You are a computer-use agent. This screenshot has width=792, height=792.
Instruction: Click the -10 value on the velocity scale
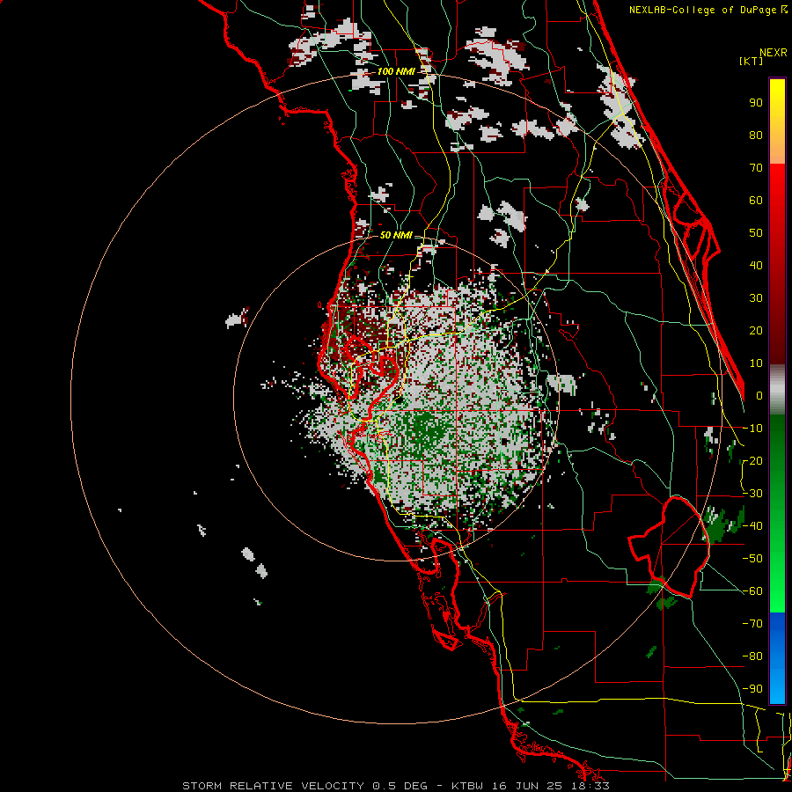pyautogui.click(x=752, y=429)
